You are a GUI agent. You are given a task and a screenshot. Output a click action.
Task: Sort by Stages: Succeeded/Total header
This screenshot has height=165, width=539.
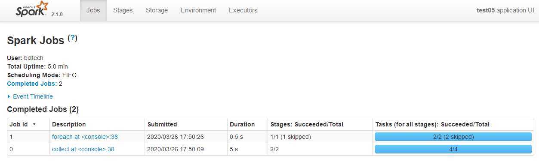(307, 124)
